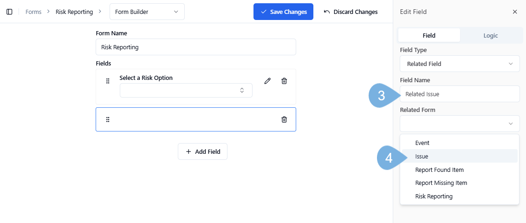Edit the Select a Risk Option field

(267, 81)
